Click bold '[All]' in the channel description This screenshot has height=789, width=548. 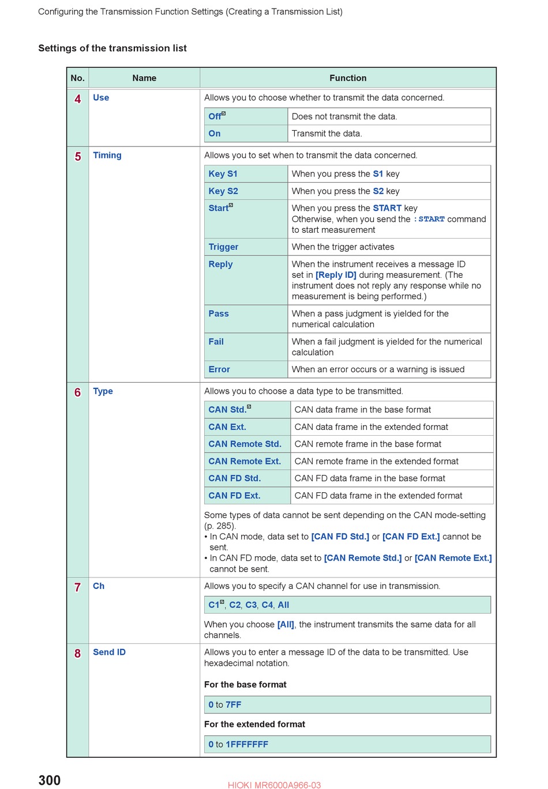pyautogui.click(x=286, y=625)
